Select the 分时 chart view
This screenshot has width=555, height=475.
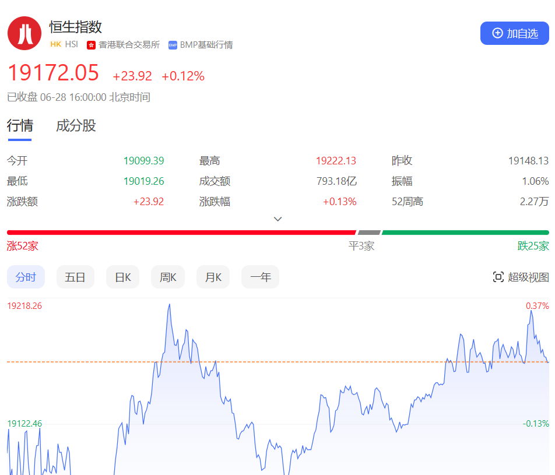pos(26,277)
